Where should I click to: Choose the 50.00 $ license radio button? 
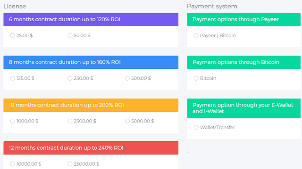[70, 36]
